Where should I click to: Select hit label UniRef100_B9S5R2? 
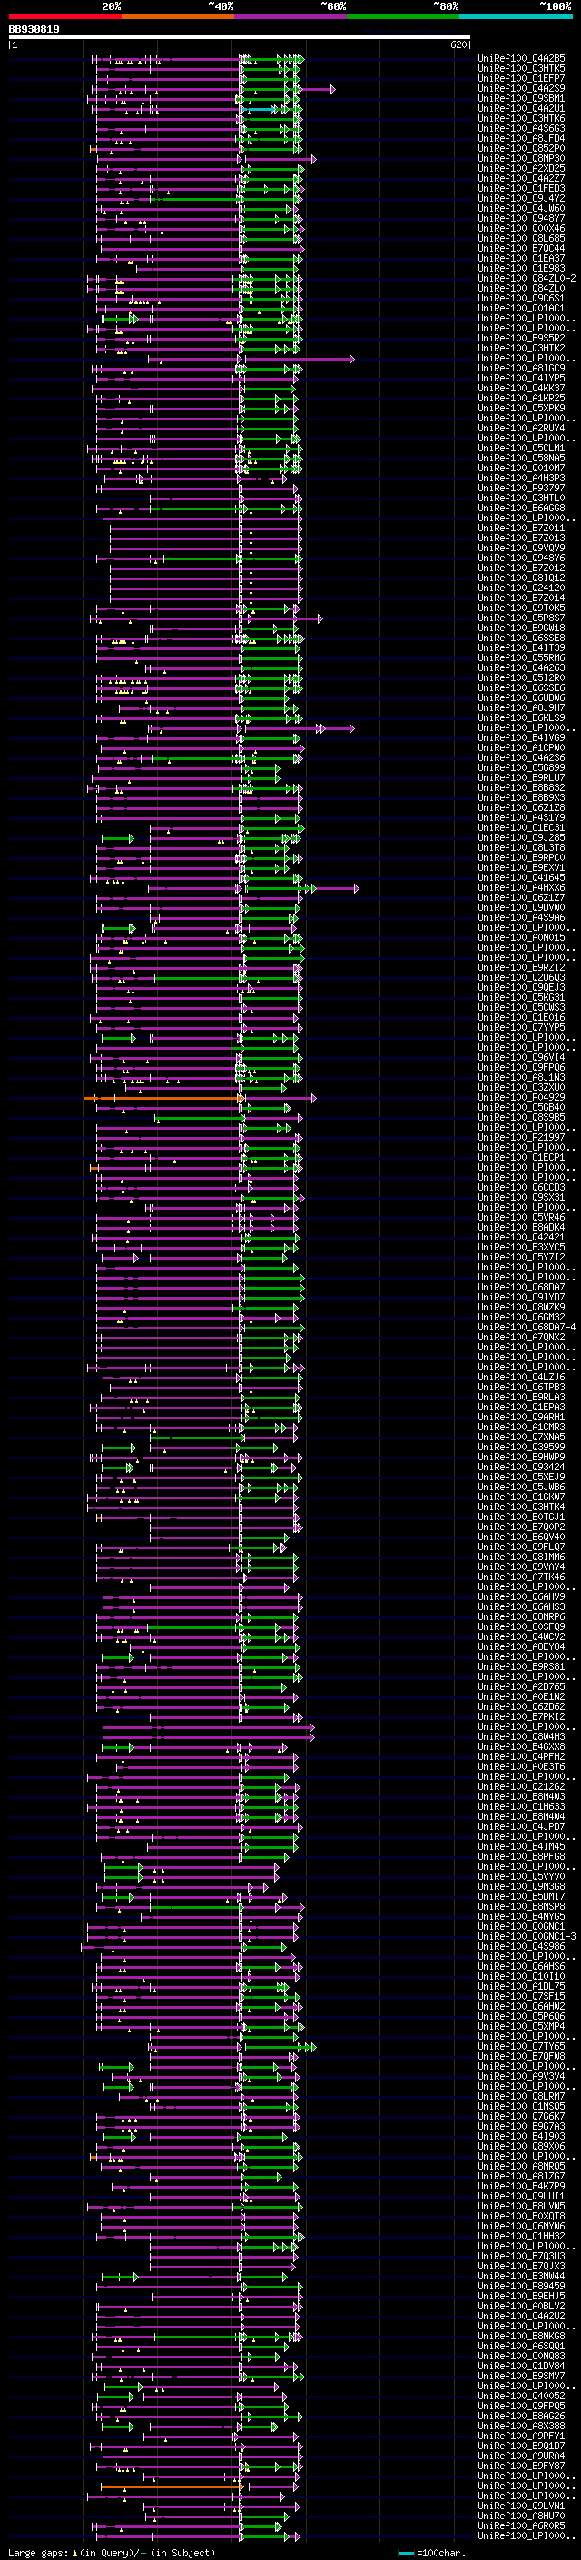click(x=521, y=339)
